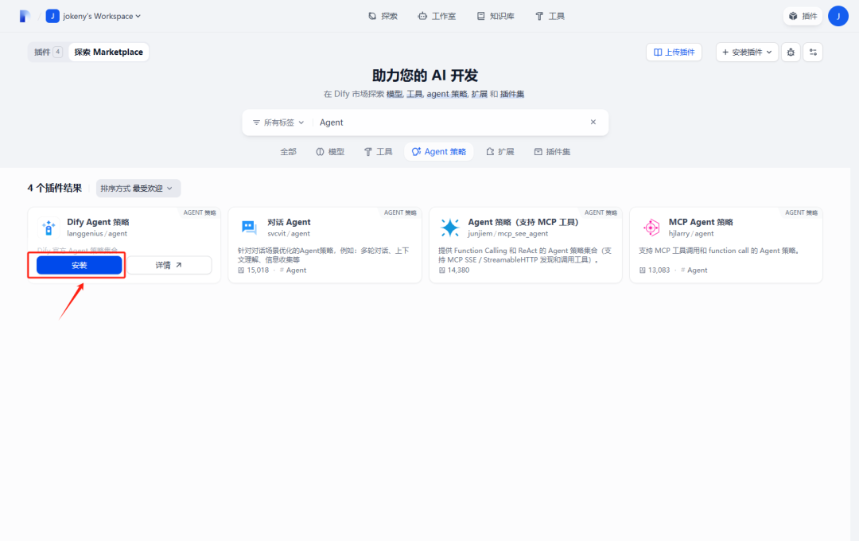The width and height of the screenshot is (859, 541).
Task: Select the 探索 Marketplace tab
Action: click(x=109, y=52)
